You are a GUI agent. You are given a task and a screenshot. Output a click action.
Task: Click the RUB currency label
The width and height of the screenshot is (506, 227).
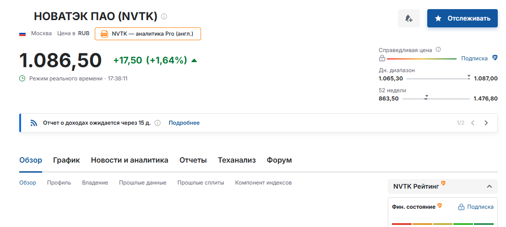click(x=84, y=33)
